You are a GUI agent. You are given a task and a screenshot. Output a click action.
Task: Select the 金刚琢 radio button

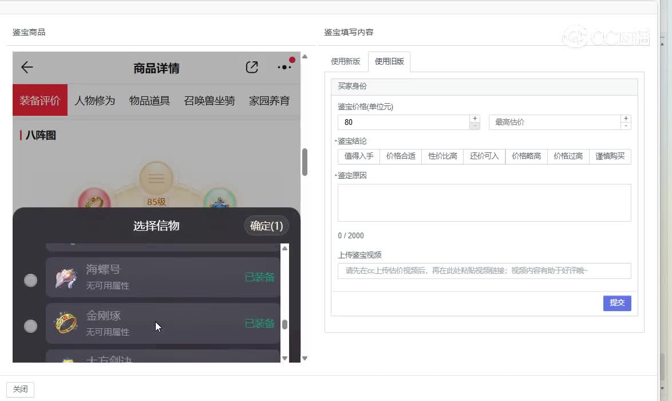(x=30, y=326)
